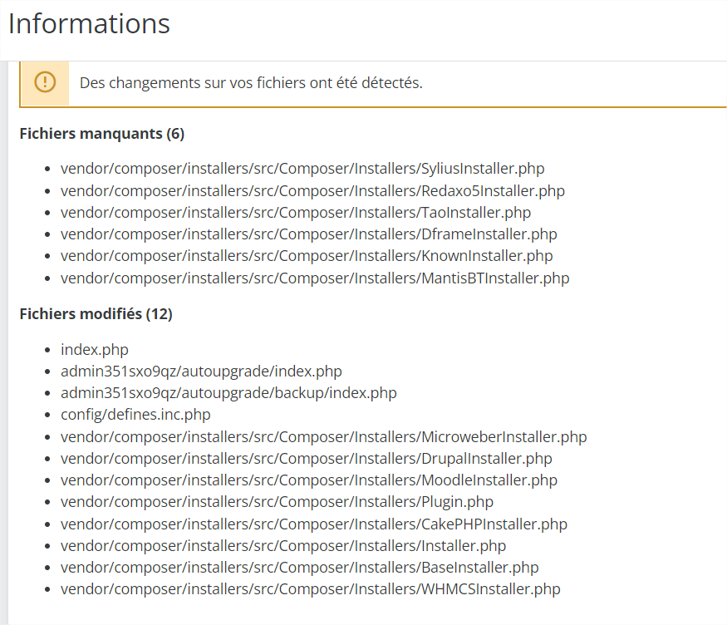The height and width of the screenshot is (625, 727).
Task: Select the MicroweberInstaller.php modified file
Action: pos(323,436)
